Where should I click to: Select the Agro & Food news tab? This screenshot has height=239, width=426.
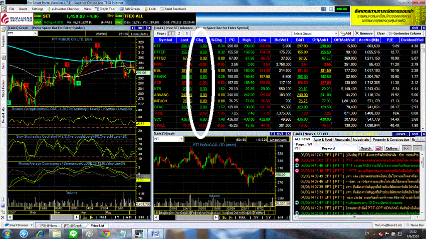click(322, 140)
